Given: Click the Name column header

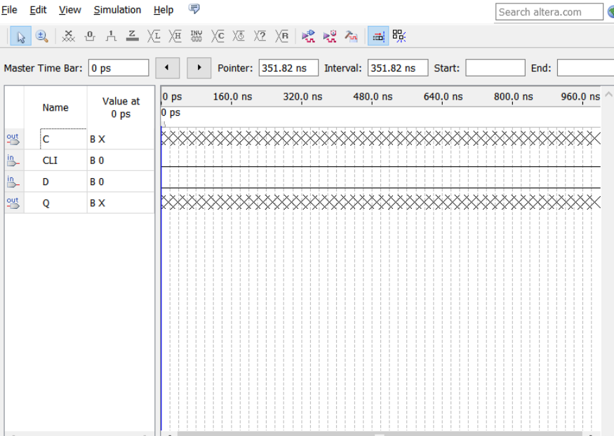Looking at the screenshot, I should 55,107.
